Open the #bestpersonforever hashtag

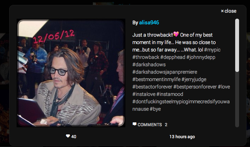click(x=195, y=87)
